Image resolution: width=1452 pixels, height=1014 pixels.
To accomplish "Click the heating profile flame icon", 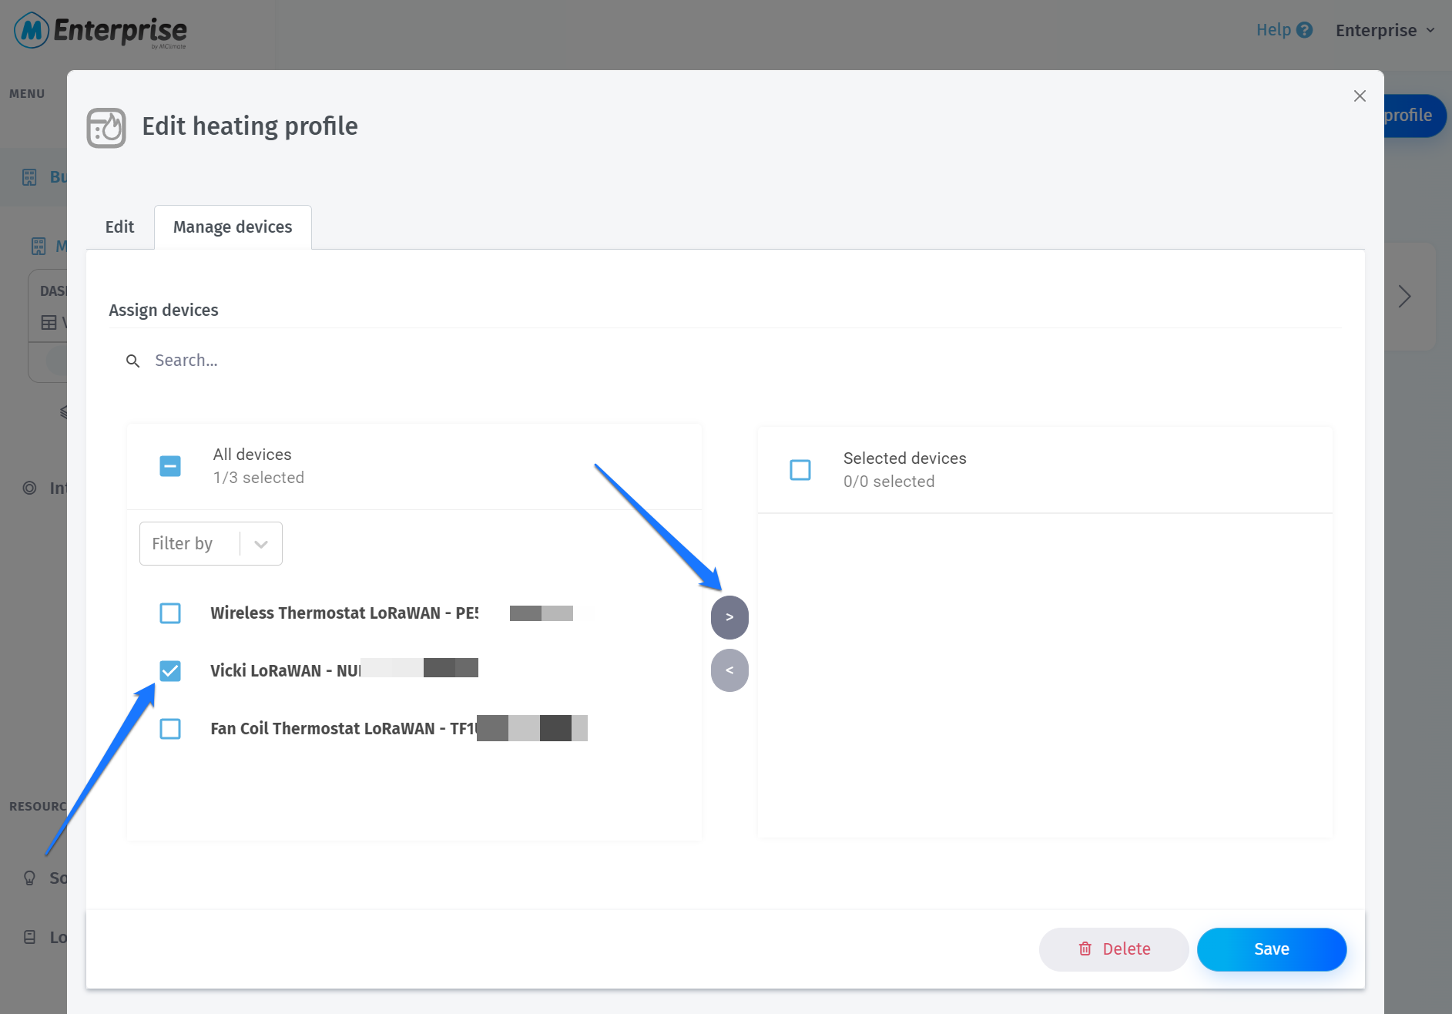I will click(x=106, y=128).
